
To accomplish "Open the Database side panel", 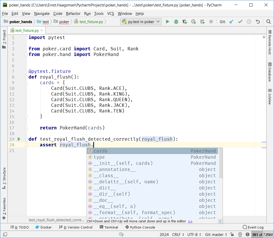I will [270, 72].
